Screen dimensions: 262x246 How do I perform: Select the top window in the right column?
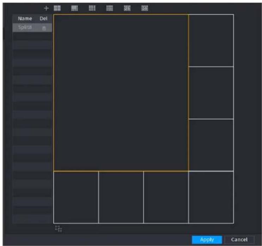click(211, 41)
